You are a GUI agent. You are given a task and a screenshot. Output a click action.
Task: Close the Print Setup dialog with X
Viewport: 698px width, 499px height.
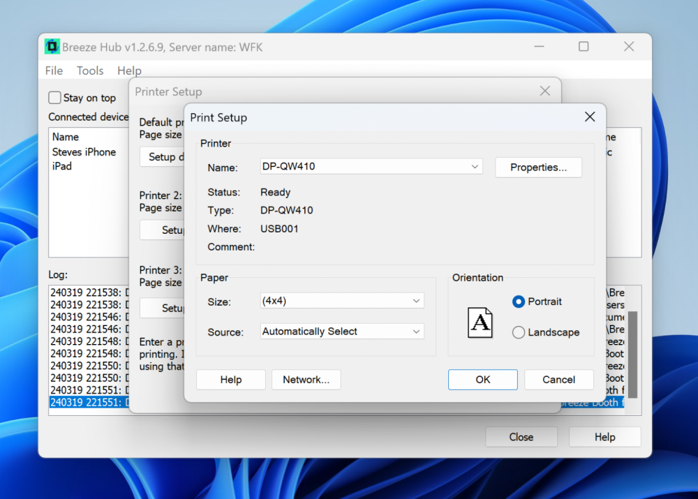589,117
